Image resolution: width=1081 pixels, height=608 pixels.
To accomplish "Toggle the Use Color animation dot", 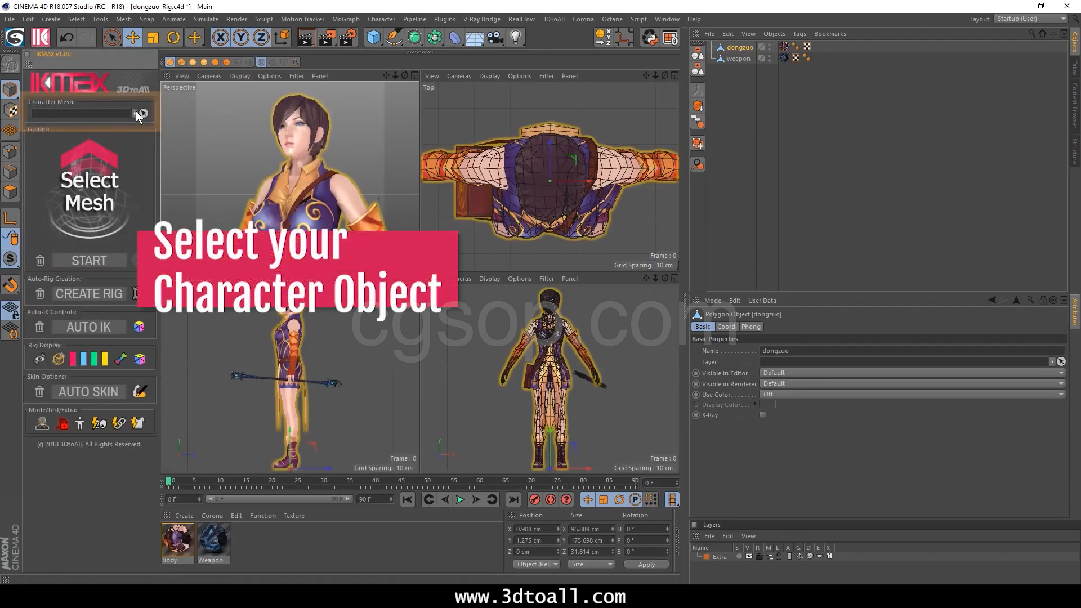I will (696, 395).
